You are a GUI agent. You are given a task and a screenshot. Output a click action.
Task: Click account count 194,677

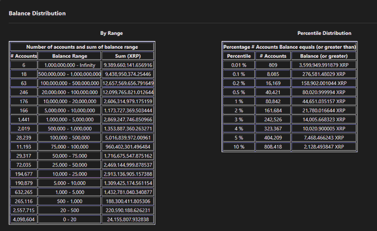(x=24, y=174)
